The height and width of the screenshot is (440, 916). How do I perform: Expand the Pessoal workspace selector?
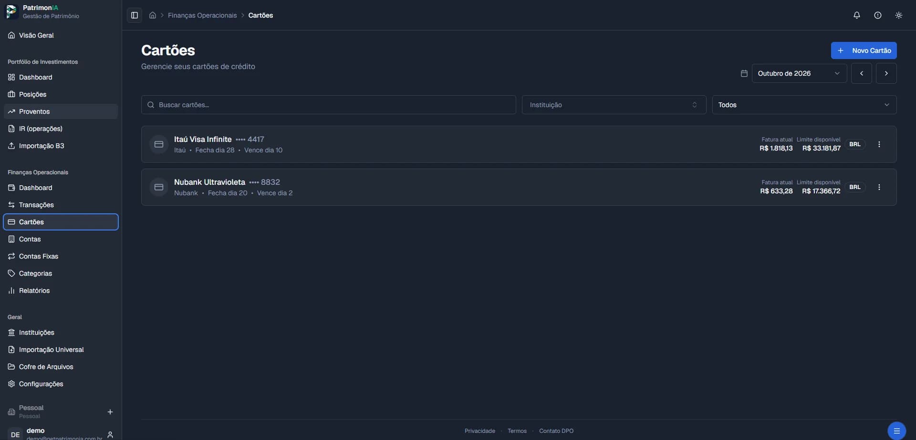(52, 412)
